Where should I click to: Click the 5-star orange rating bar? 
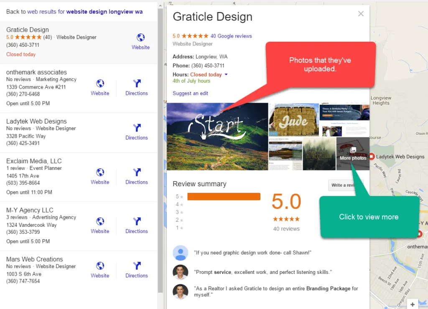224,197
